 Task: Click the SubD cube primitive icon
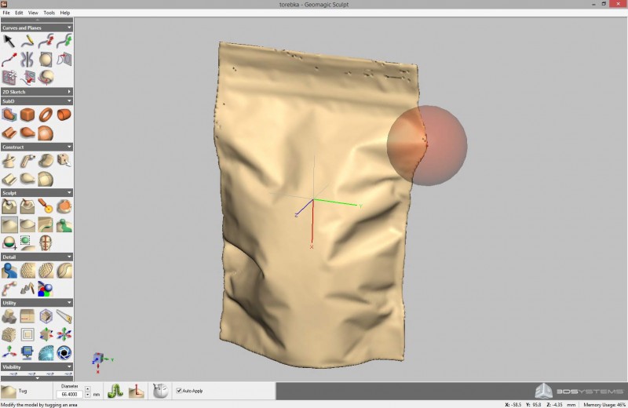(x=27, y=115)
